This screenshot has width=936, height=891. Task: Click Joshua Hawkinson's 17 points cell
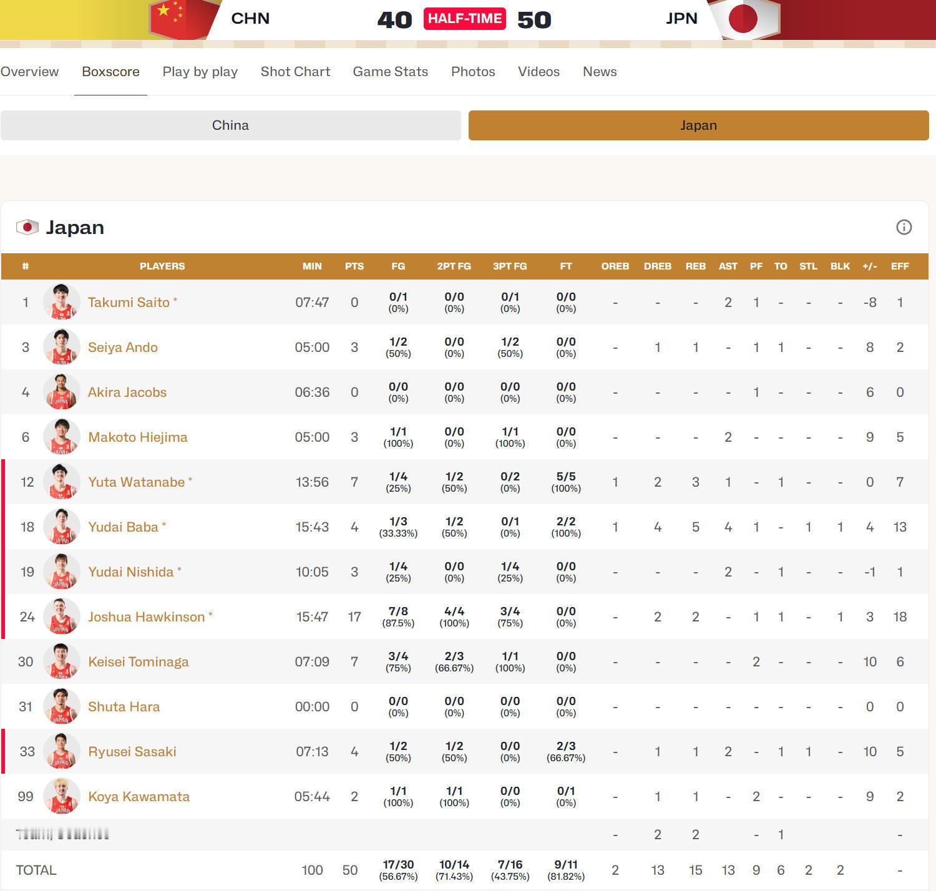pos(354,617)
